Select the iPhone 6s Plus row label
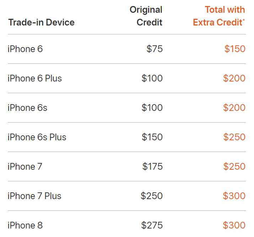This screenshot has width=254, height=237. point(37,137)
